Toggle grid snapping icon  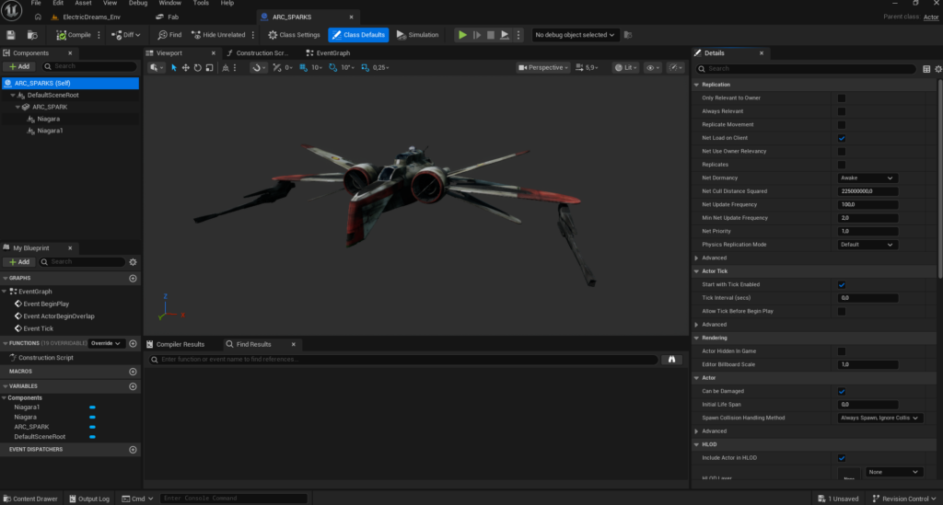303,68
